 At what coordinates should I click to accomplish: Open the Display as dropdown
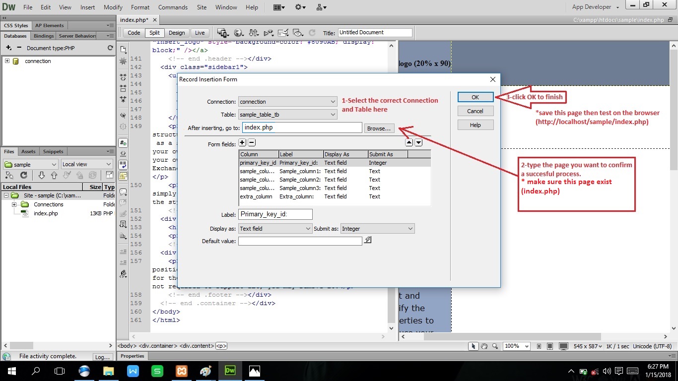point(275,229)
